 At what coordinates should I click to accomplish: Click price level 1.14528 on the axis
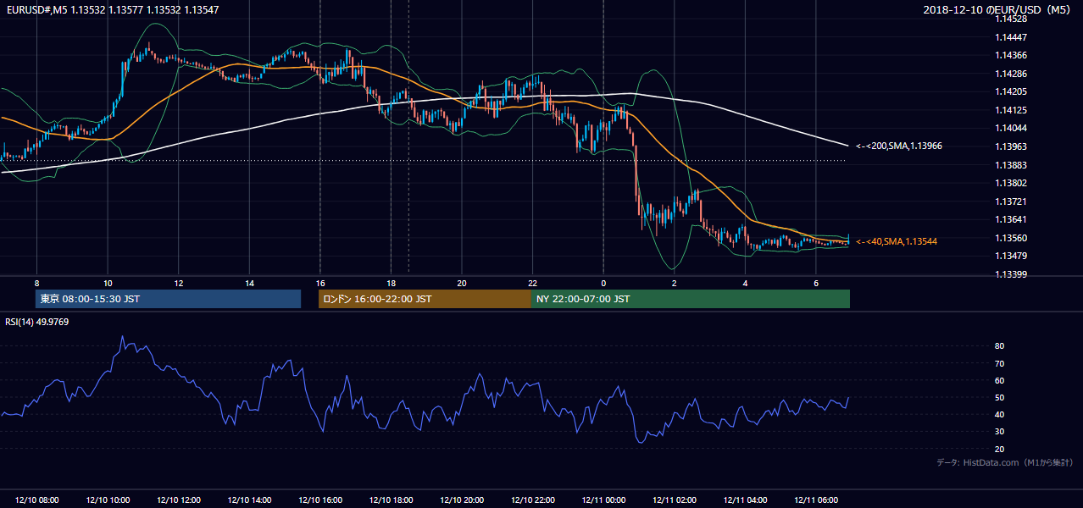coord(1011,19)
